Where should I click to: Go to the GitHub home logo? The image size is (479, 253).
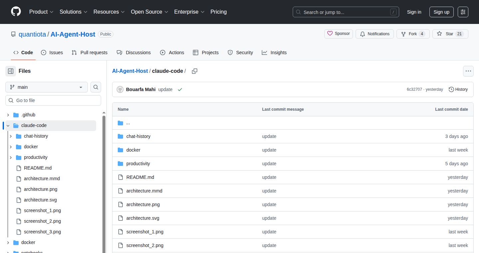(16, 12)
